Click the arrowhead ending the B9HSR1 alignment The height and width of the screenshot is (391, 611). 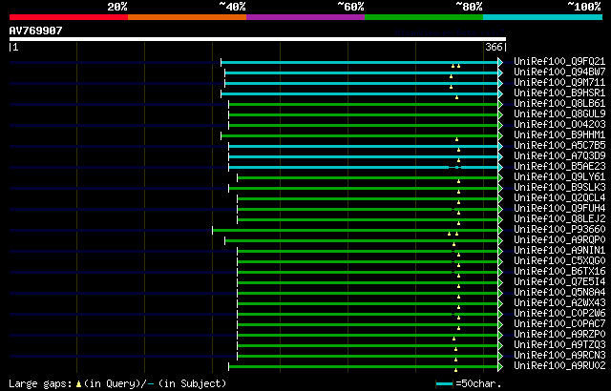point(500,93)
